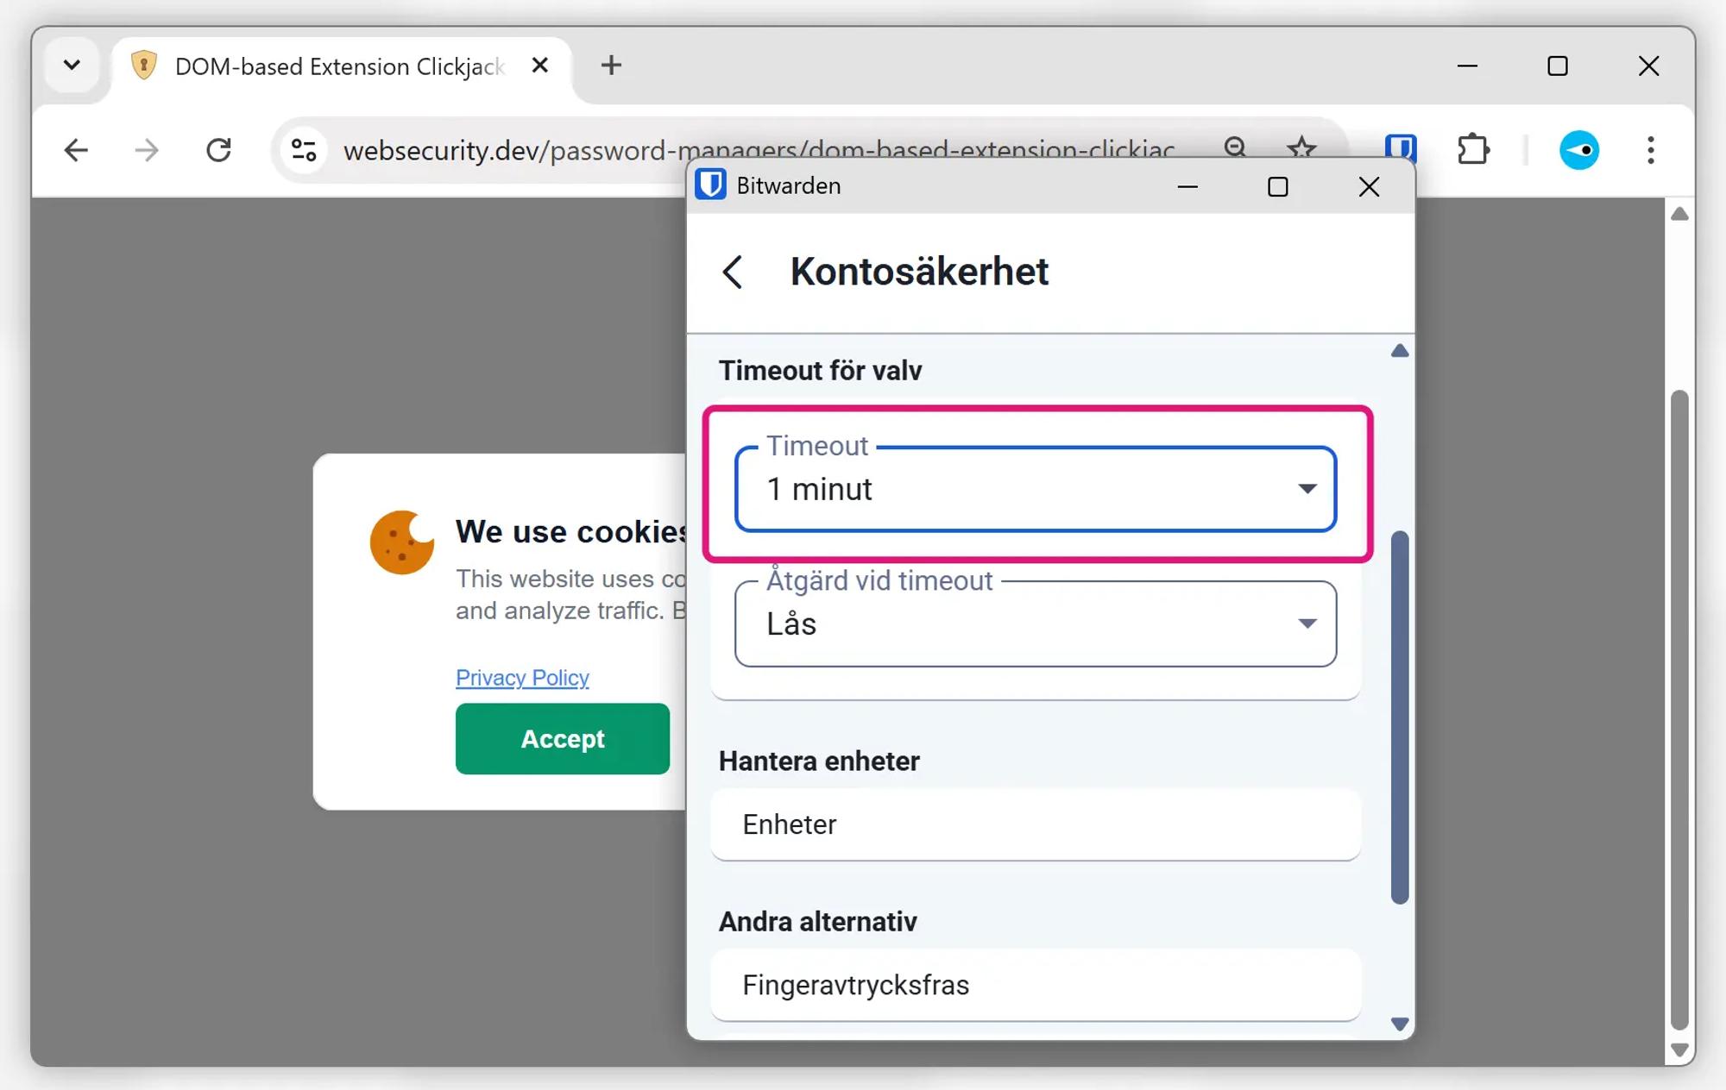This screenshot has width=1726, height=1090.
Task: Open the Enheter devices entry
Action: [x=1035, y=824]
